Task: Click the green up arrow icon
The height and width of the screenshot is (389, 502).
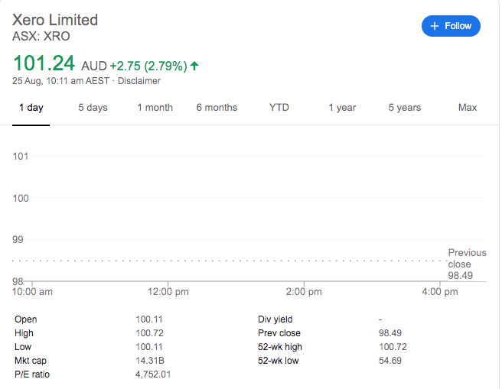Action: point(194,66)
